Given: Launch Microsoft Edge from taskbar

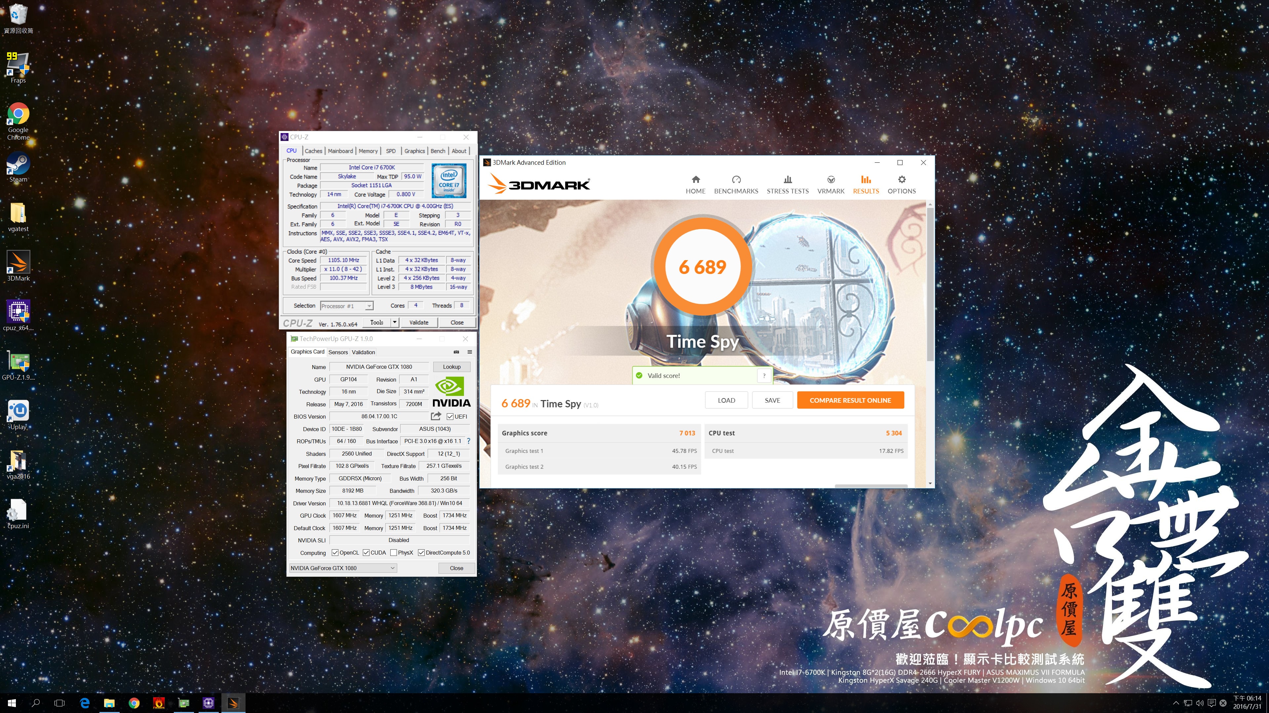Looking at the screenshot, I should (85, 703).
